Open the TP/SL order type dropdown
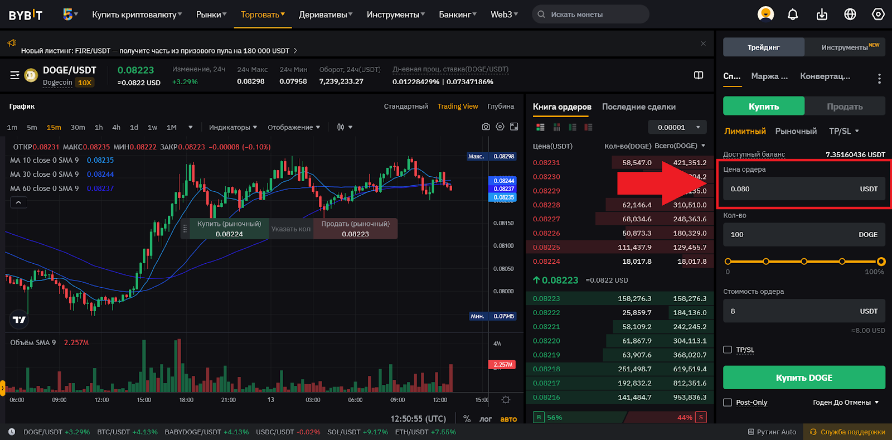This screenshot has height=440, width=892. click(x=844, y=131)
